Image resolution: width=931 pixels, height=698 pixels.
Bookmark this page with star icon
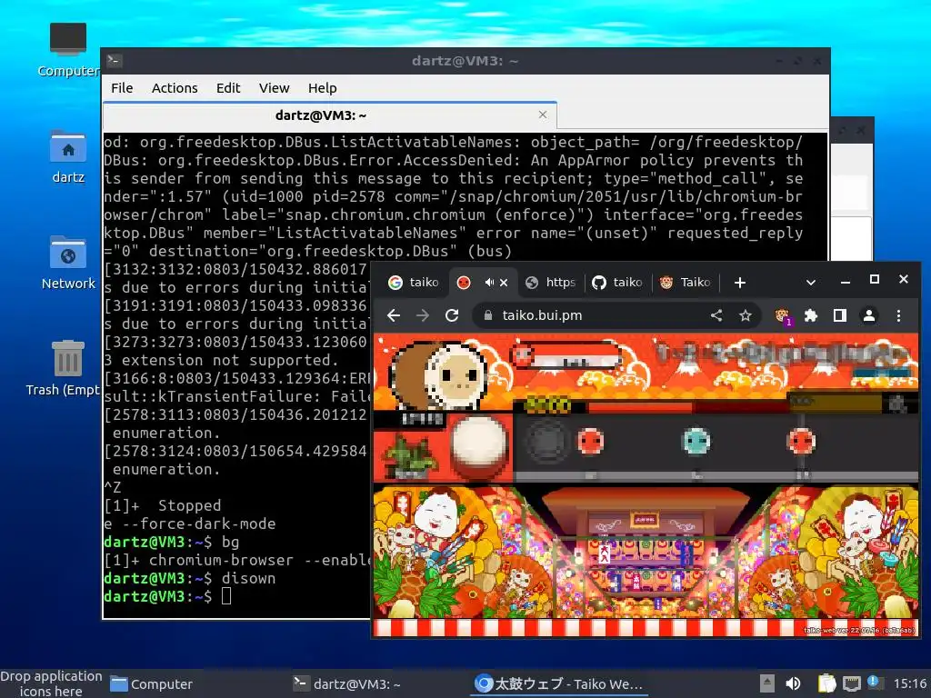click(746, 315)
